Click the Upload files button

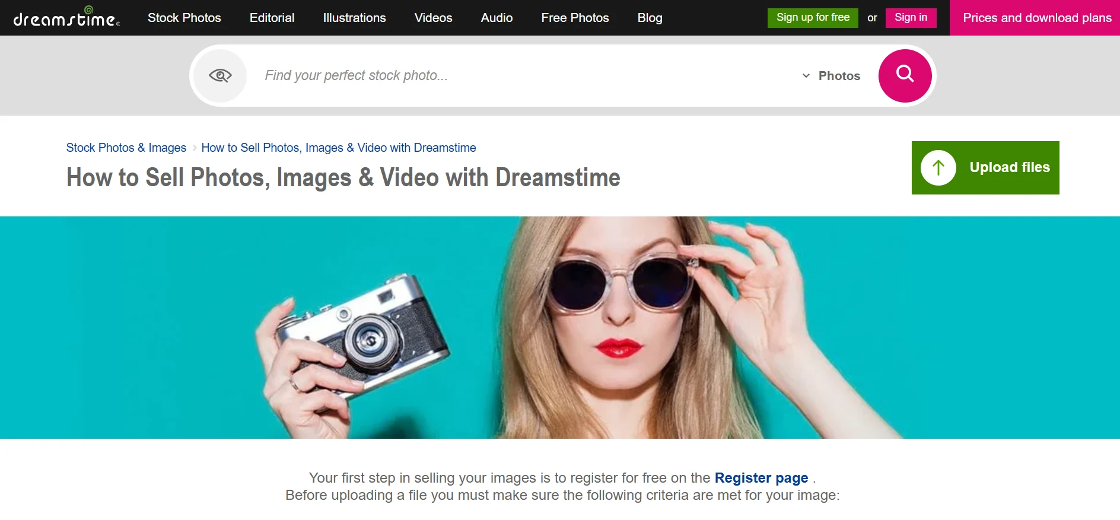pos(985,168)
